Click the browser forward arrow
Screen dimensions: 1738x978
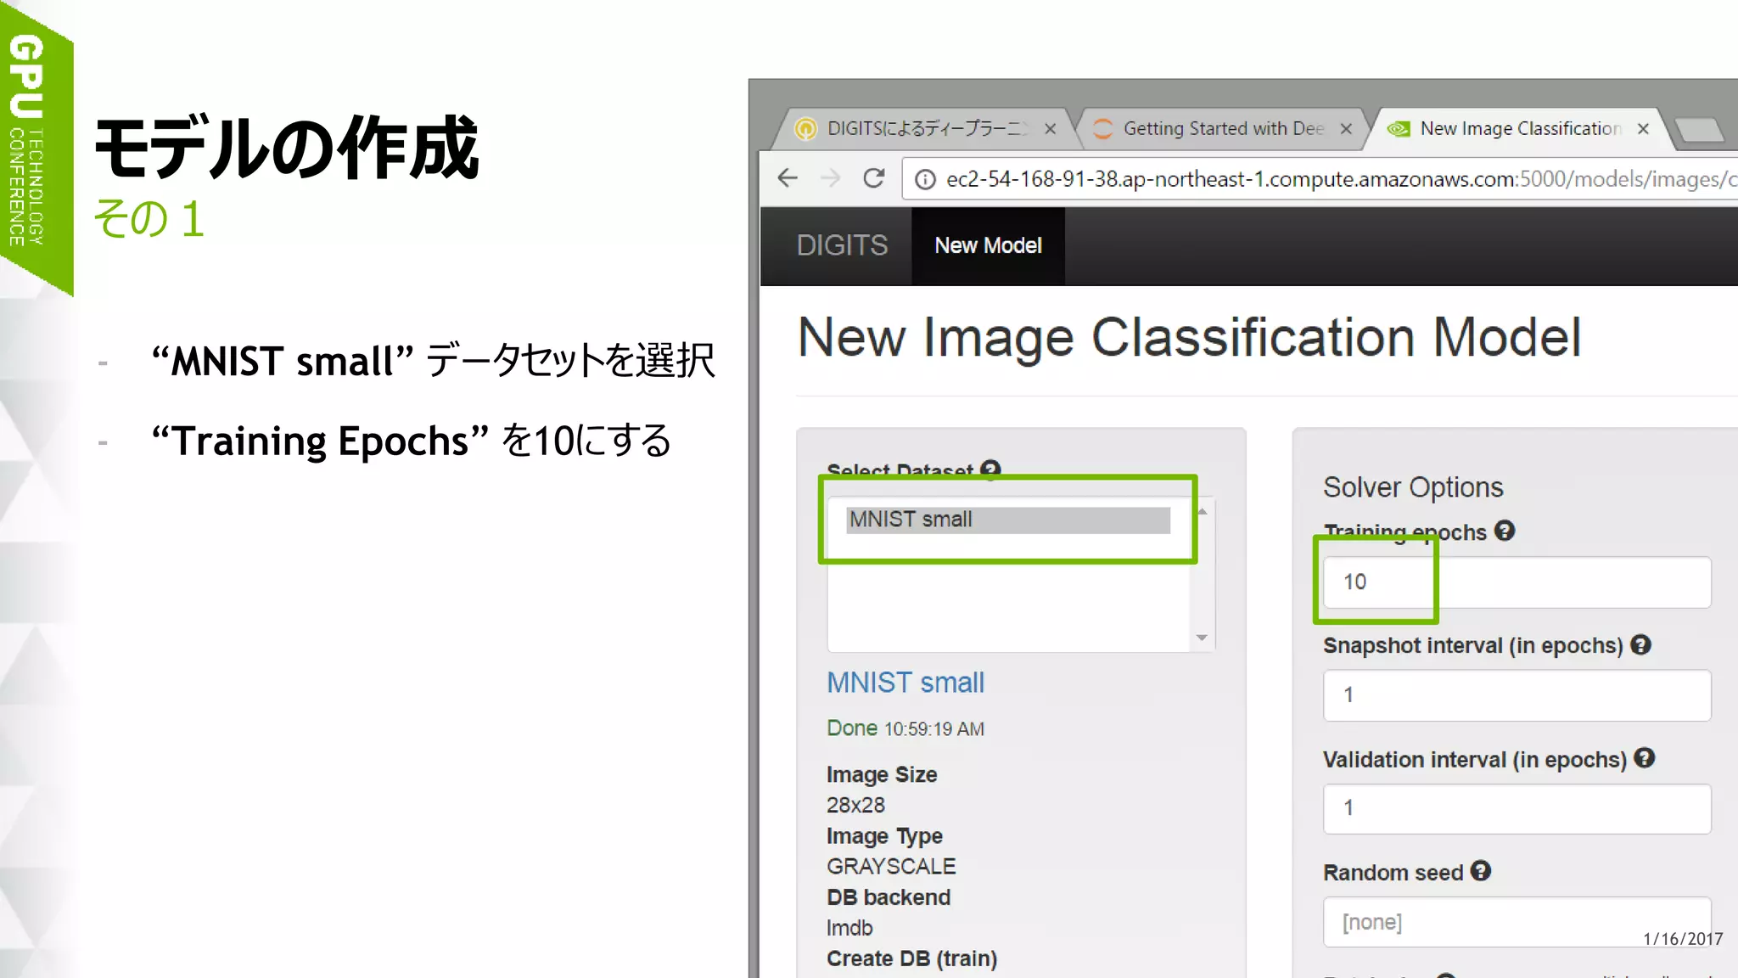(830, 178)
